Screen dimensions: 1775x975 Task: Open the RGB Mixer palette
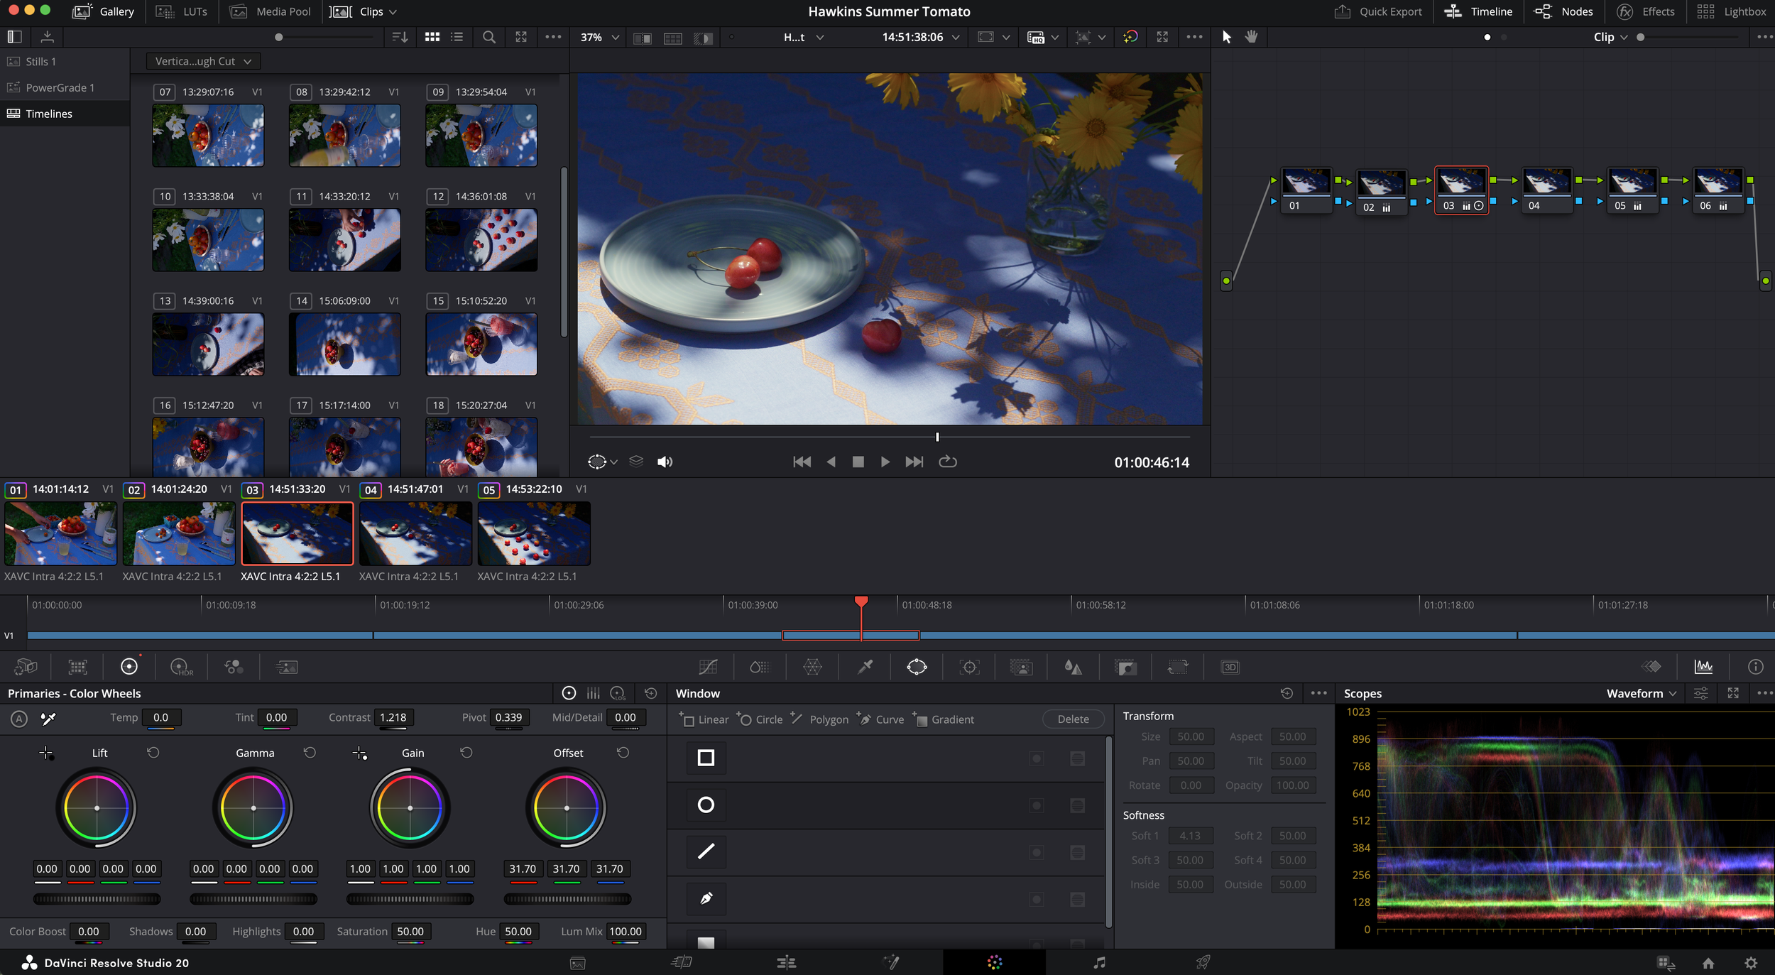point(234,667)
